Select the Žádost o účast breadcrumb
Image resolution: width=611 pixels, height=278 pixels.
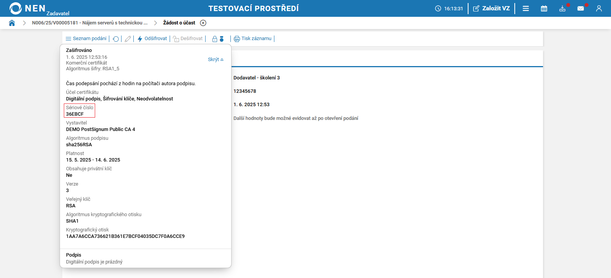(179, 23)
